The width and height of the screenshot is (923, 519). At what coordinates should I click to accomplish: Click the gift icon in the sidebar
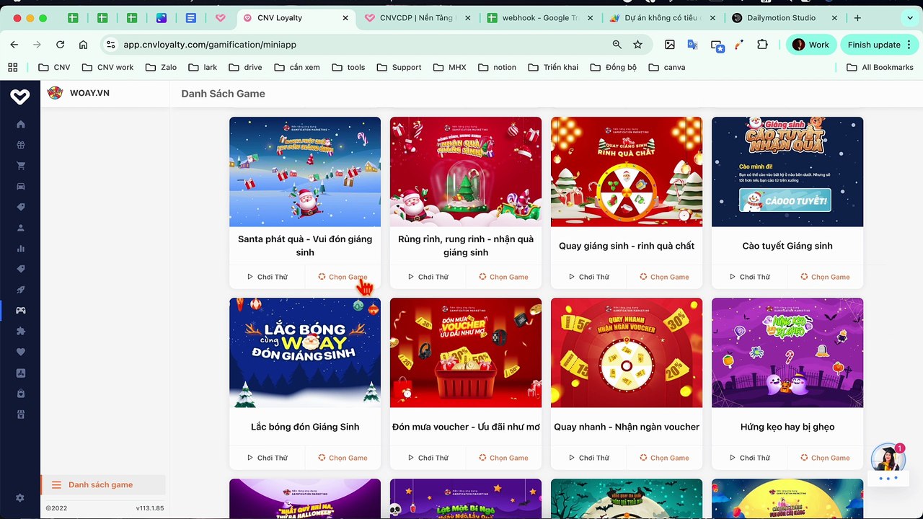pos(20,145)
